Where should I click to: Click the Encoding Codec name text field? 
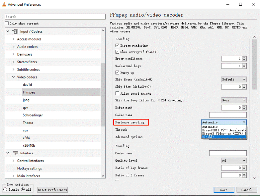pos(228,153)
